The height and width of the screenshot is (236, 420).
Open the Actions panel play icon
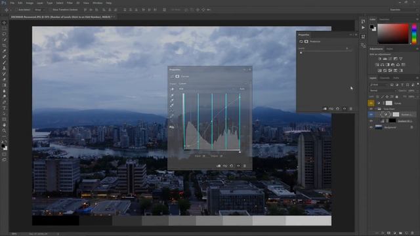tap(363, 28)
